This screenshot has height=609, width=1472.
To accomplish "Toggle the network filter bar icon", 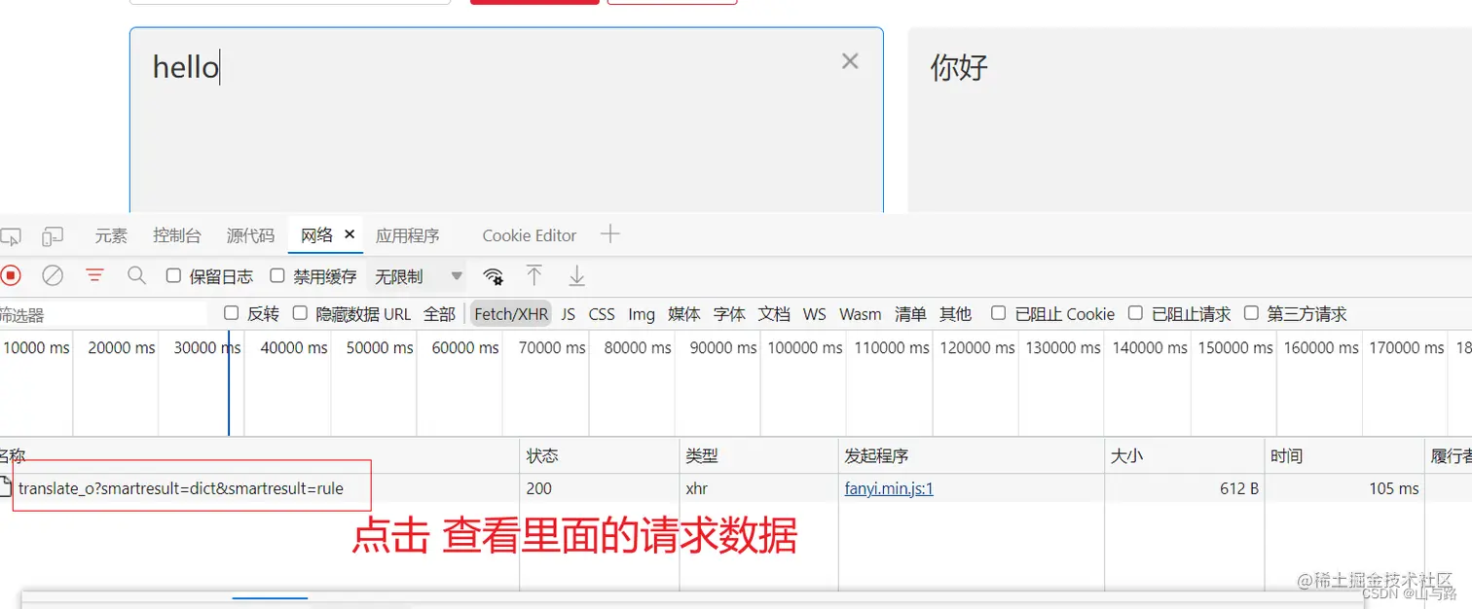I will tap(94, 275).
